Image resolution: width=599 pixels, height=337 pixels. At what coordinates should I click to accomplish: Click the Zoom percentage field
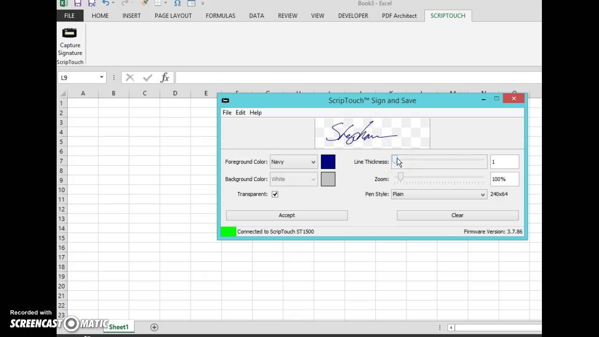click(x=504, y=179)
